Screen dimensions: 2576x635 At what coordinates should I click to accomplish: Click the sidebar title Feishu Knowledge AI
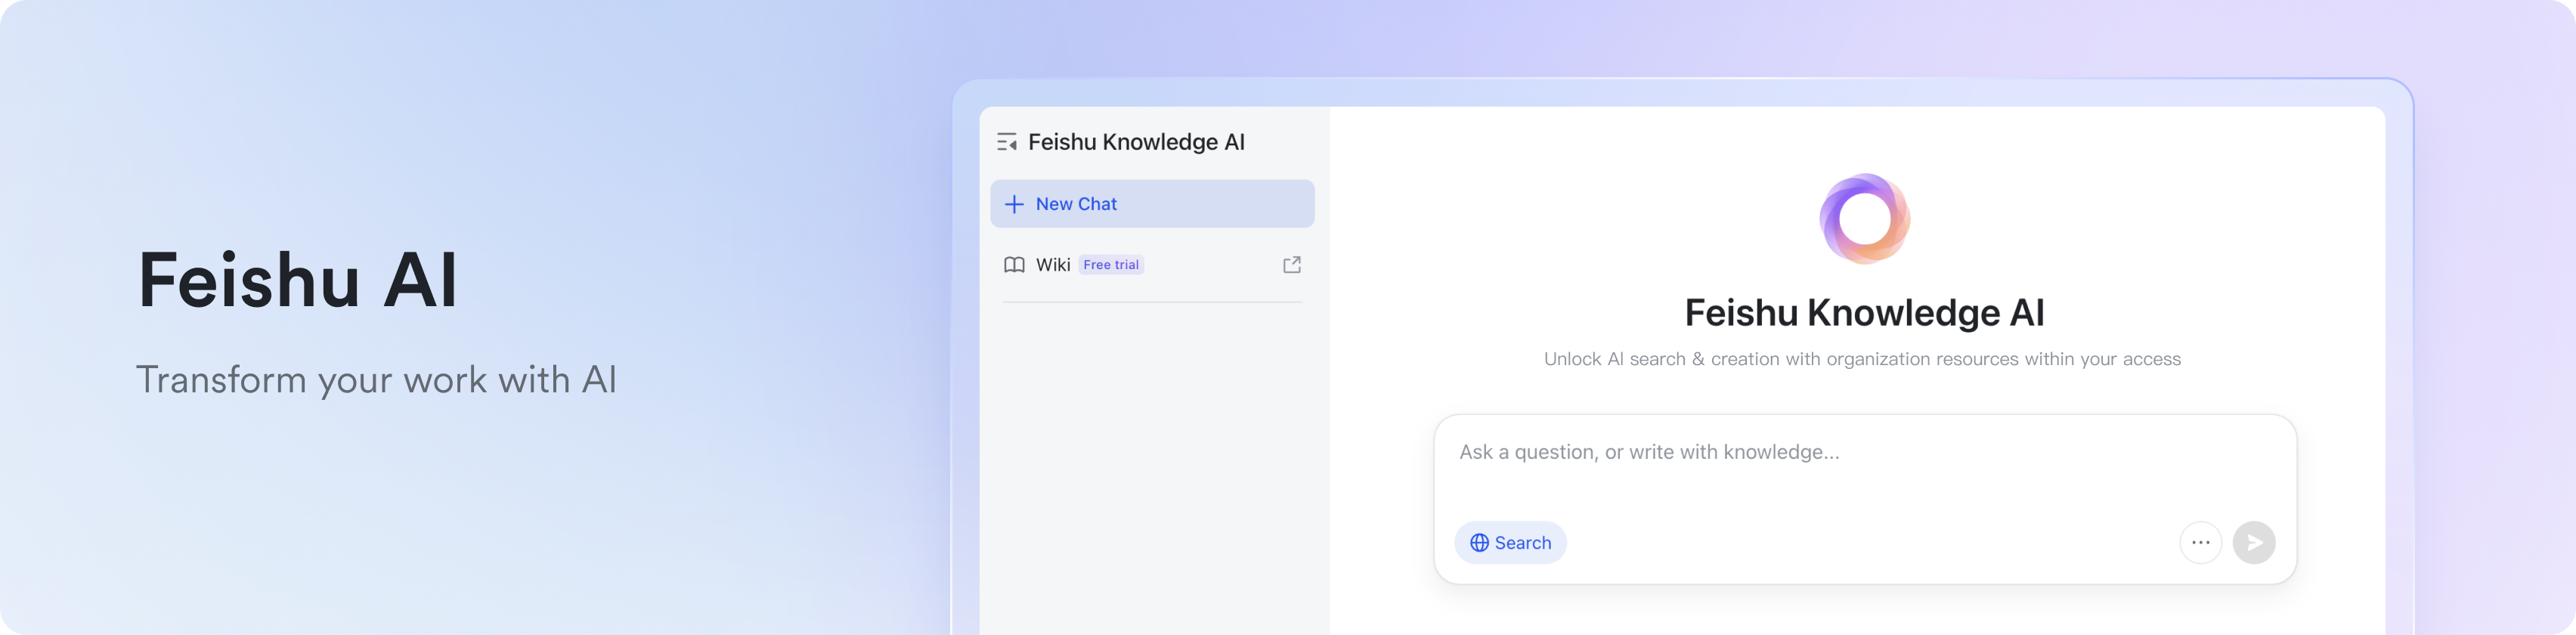pos(1136,142)
